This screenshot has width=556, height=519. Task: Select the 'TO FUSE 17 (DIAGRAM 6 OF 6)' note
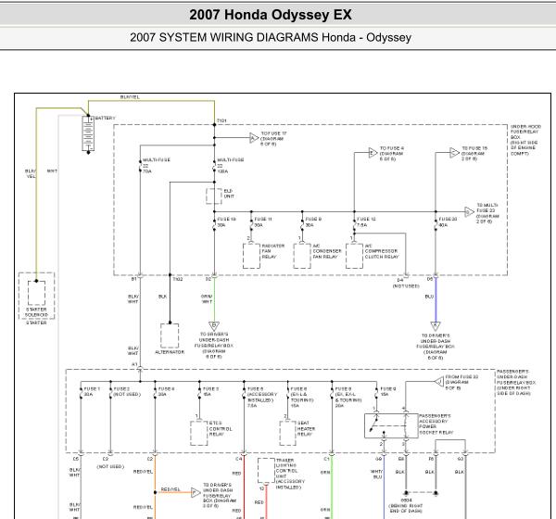273,139
